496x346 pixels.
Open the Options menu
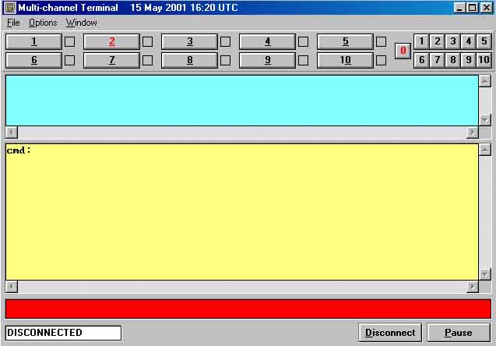[x=43, y=23]
